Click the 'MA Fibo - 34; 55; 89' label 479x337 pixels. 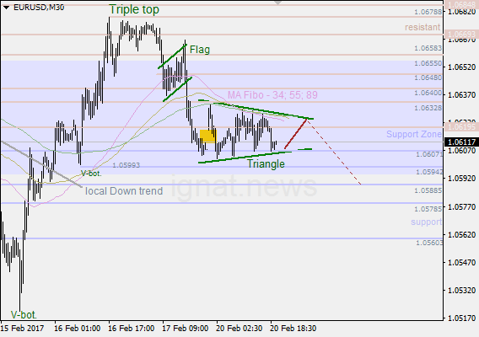pyautogui.click(x=272, y=95)
